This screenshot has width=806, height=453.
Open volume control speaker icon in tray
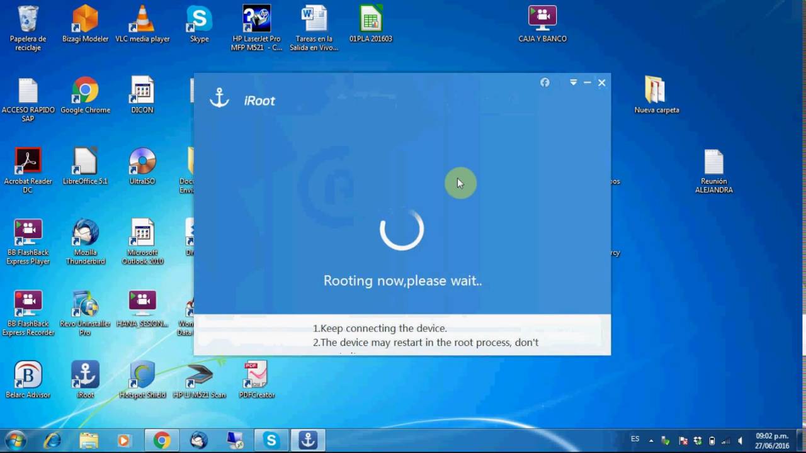tap(741, 441)
